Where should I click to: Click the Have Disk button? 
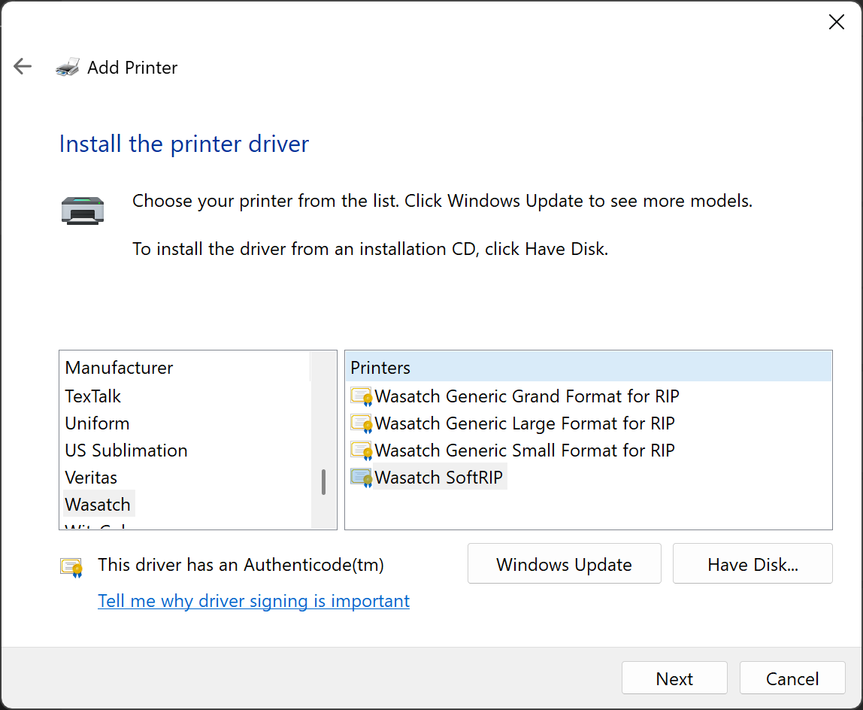tap(752, 564)
